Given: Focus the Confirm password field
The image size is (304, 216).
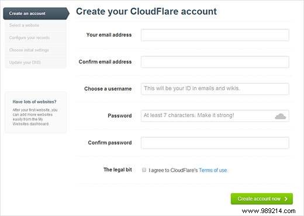Looking at the screenshot, I should pos(215,143).
